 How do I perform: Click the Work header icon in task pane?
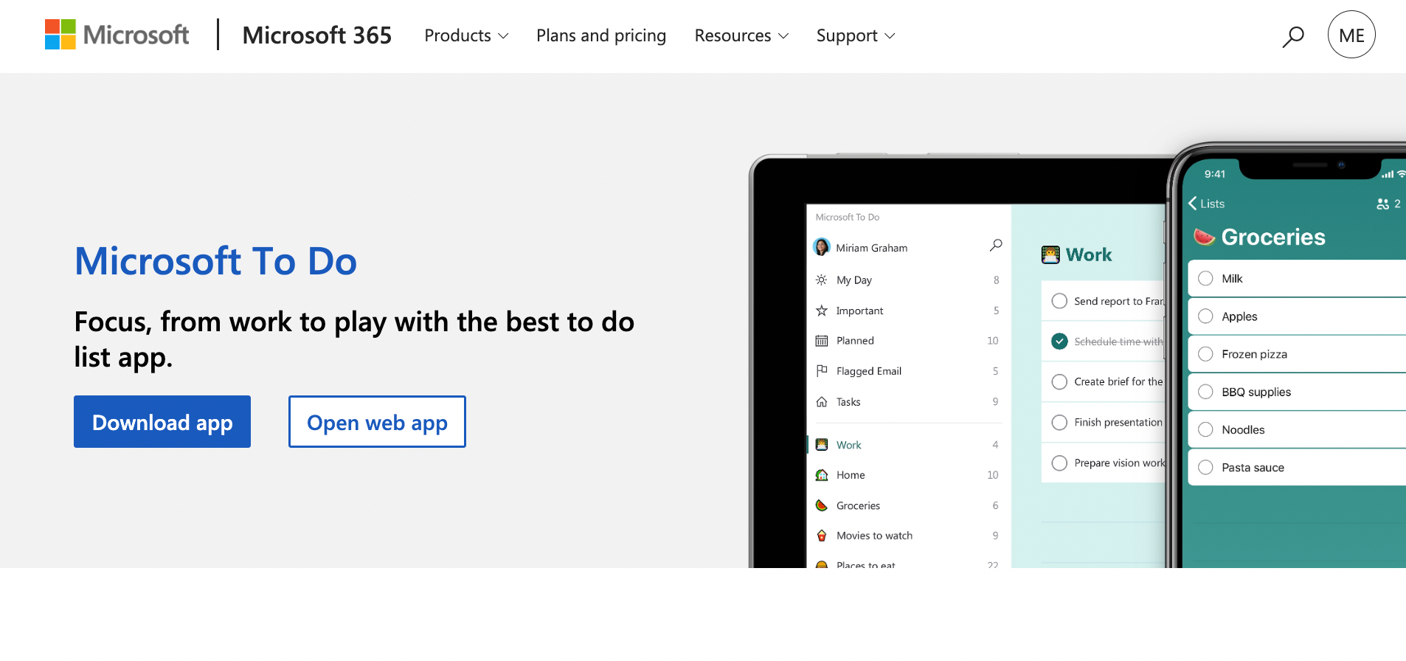(x=1050, y=255)
